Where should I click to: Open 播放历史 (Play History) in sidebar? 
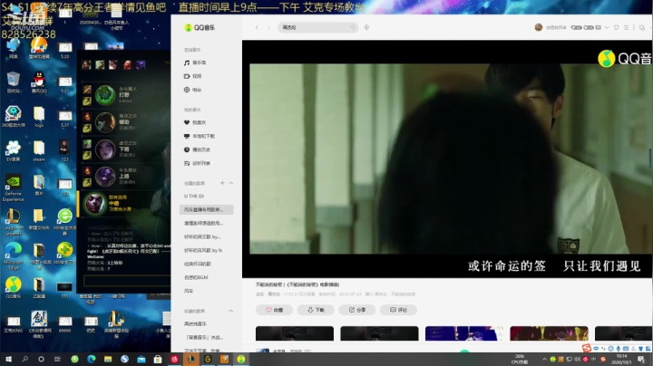click(x=197, y=149)
